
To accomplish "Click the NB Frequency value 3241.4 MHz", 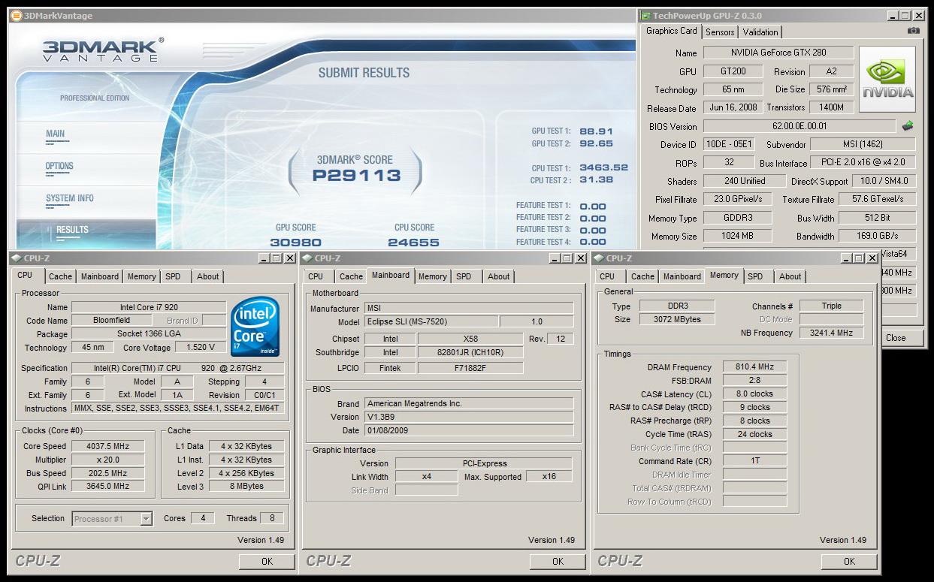I will click(x=831, y=333).
